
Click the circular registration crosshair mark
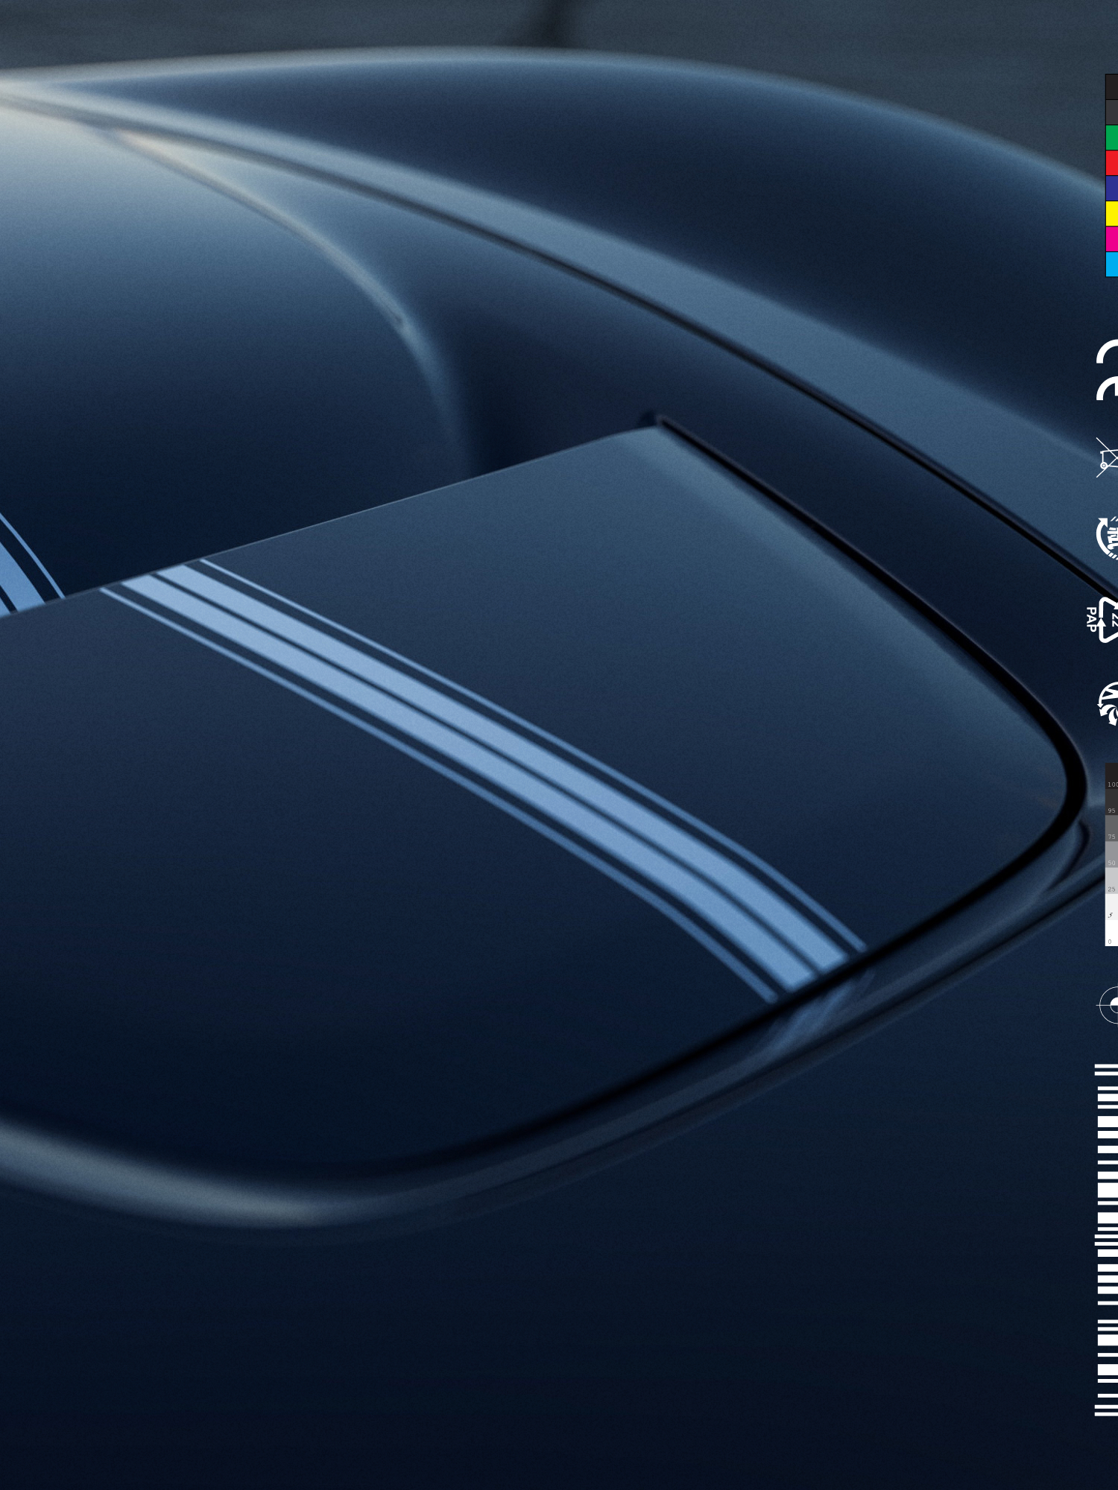pos(1108,1005)
